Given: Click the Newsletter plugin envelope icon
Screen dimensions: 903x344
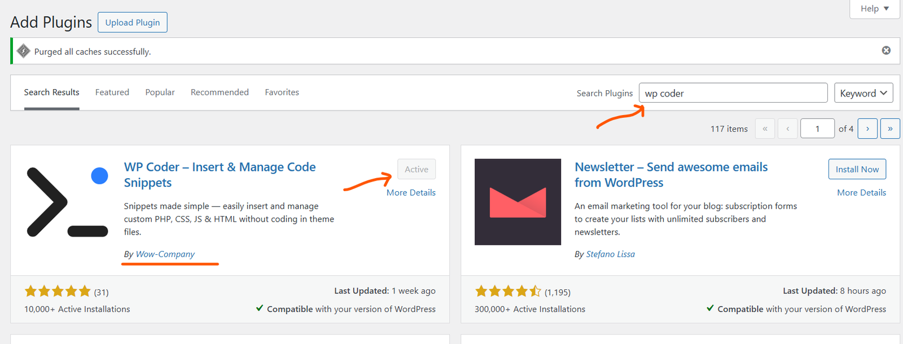Looking at the screenshot, I should tap(518, 201).
